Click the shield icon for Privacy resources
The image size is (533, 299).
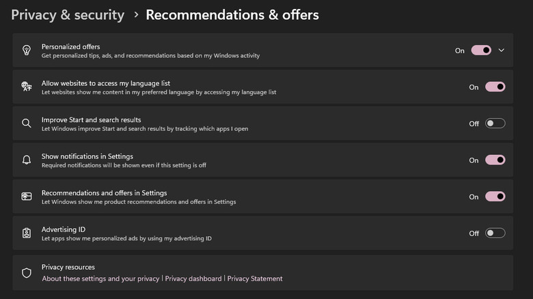27,273
